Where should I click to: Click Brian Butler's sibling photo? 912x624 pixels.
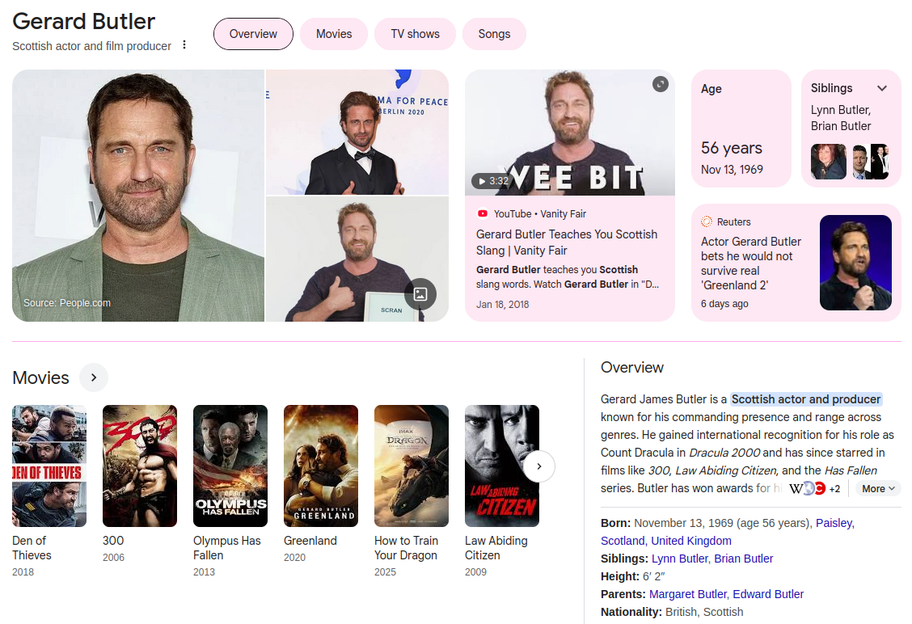pos(870,162)
